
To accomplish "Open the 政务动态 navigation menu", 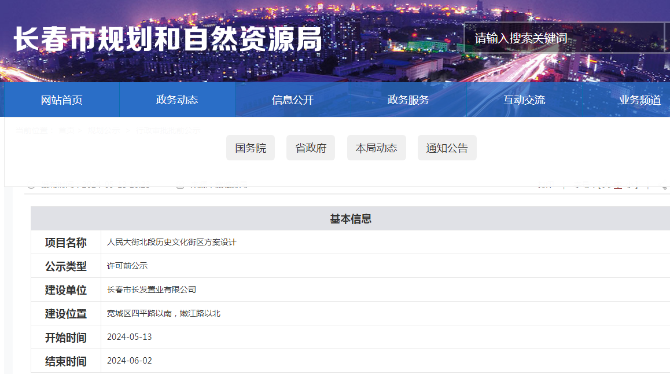I will [x=177, y=100].
